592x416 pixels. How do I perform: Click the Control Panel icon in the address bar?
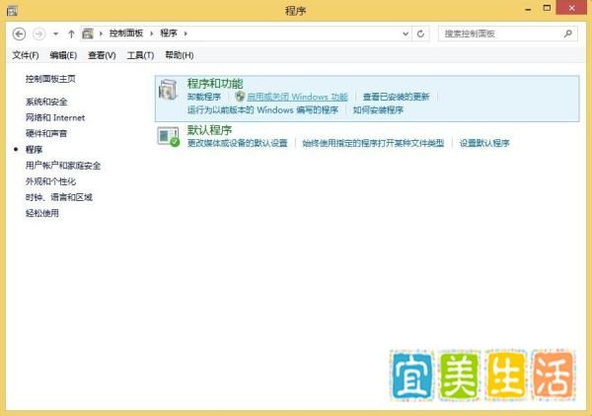[x=88, y=34]
